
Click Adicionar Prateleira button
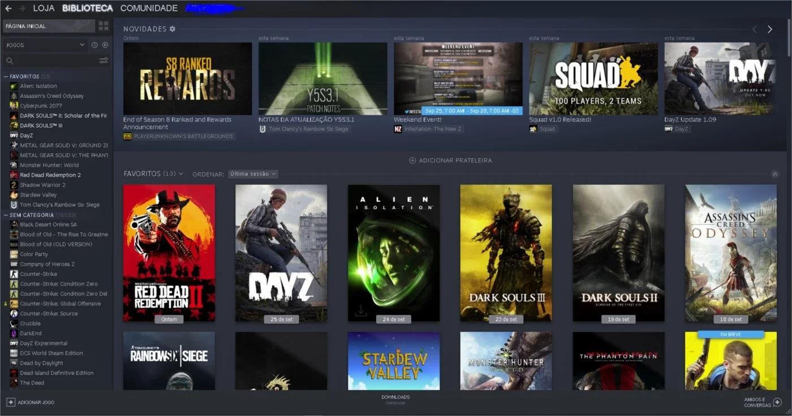point(450,161)
